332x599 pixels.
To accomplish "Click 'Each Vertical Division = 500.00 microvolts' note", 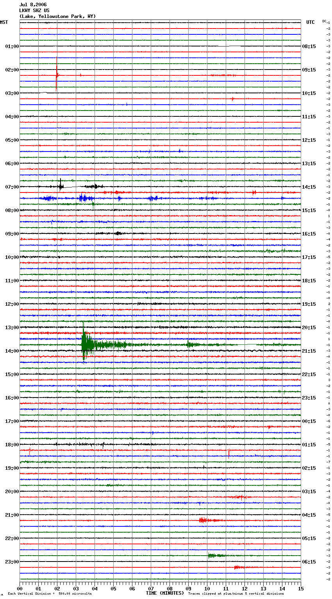I will click(x=50, y=594).
